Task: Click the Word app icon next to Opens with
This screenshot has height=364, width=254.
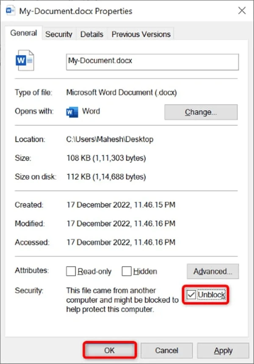Action: pos(72,111)
